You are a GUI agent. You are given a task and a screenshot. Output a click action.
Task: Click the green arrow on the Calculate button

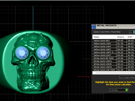point(127,90)
